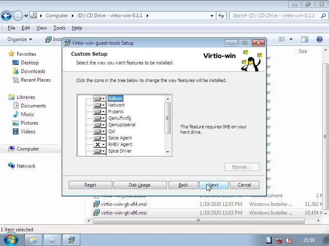The height and width of the screenshot is (246, 329).
Task: Toggle the preview pane icon
Action: 305,39
